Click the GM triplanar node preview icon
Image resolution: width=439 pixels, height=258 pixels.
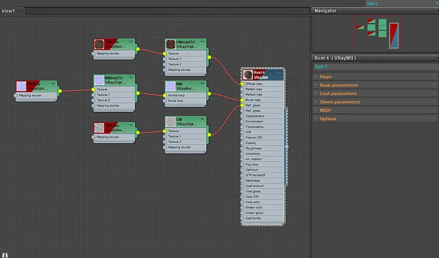coord(170,122)
